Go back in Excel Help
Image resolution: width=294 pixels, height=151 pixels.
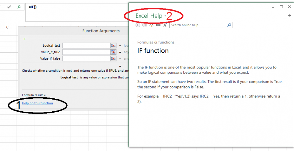pos(138,25)
